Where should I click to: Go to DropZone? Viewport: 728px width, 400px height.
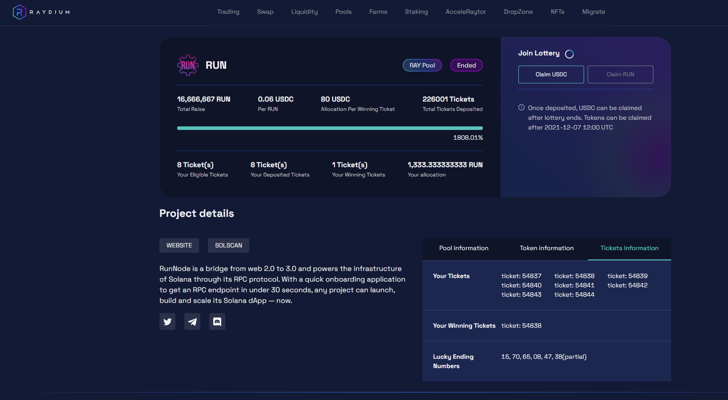(518, 12)
